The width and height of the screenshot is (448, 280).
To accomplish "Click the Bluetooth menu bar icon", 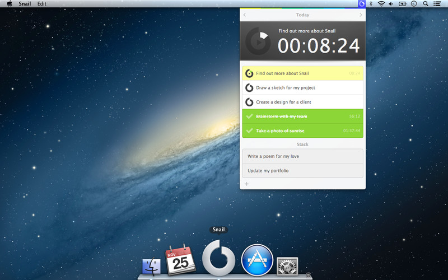I will pos(371,4).
